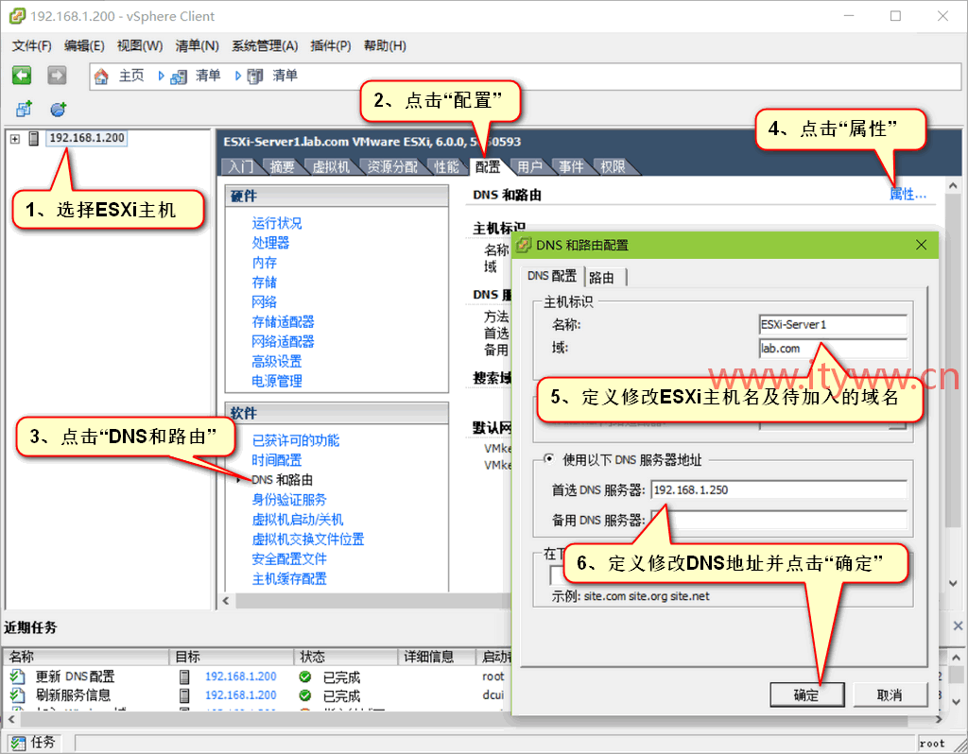Click the 更新 DNS 配置 task icon

point(17,677)
